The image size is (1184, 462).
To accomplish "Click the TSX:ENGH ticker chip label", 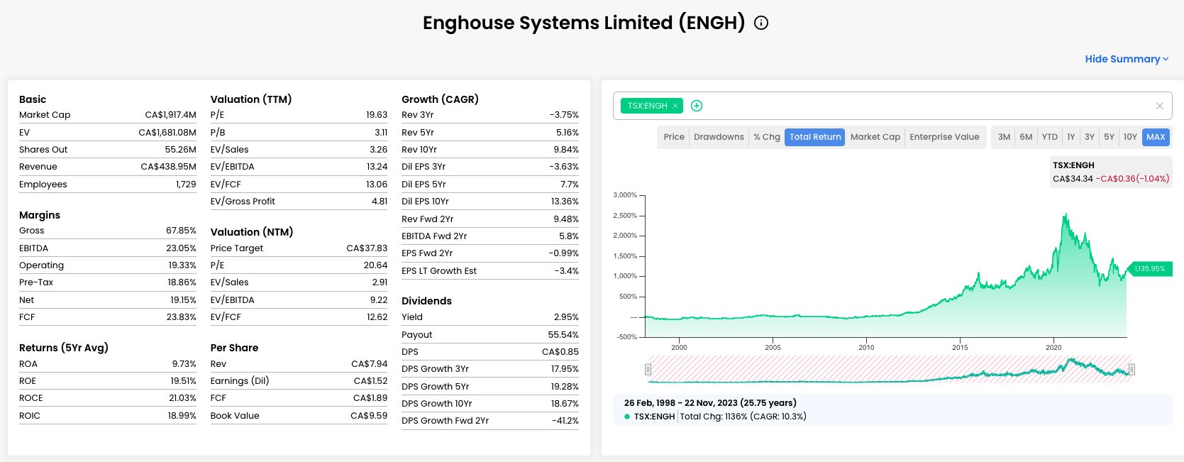I will pyautogui.click(x=647, y=106).
